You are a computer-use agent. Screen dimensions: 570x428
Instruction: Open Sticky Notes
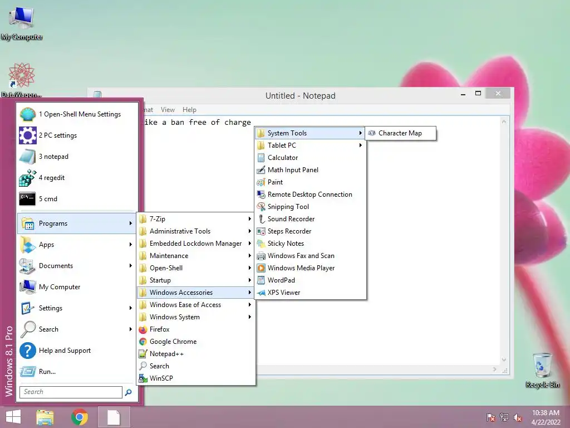click(x=310, y=244)
